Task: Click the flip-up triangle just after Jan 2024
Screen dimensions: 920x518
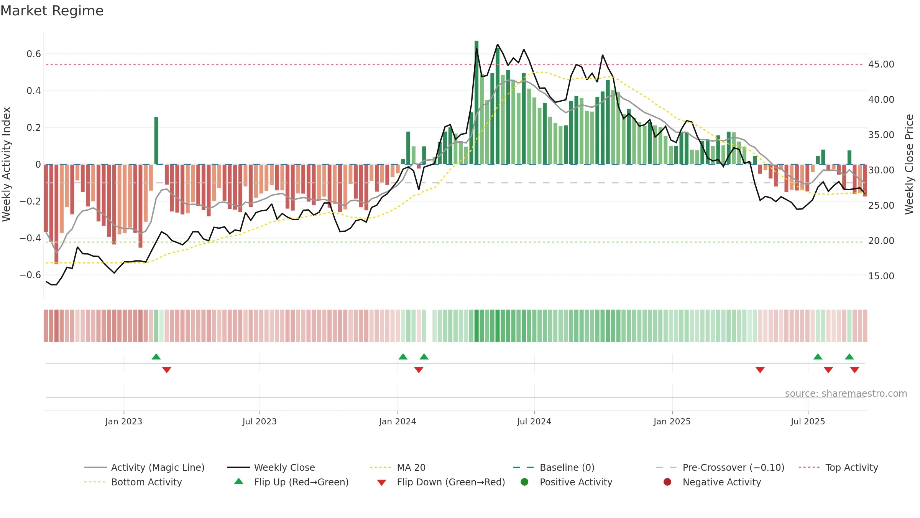Action: coord(403,357)
